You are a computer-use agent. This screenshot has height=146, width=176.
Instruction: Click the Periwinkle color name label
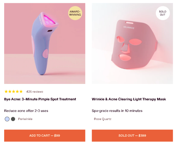click(x=25, y=119)
